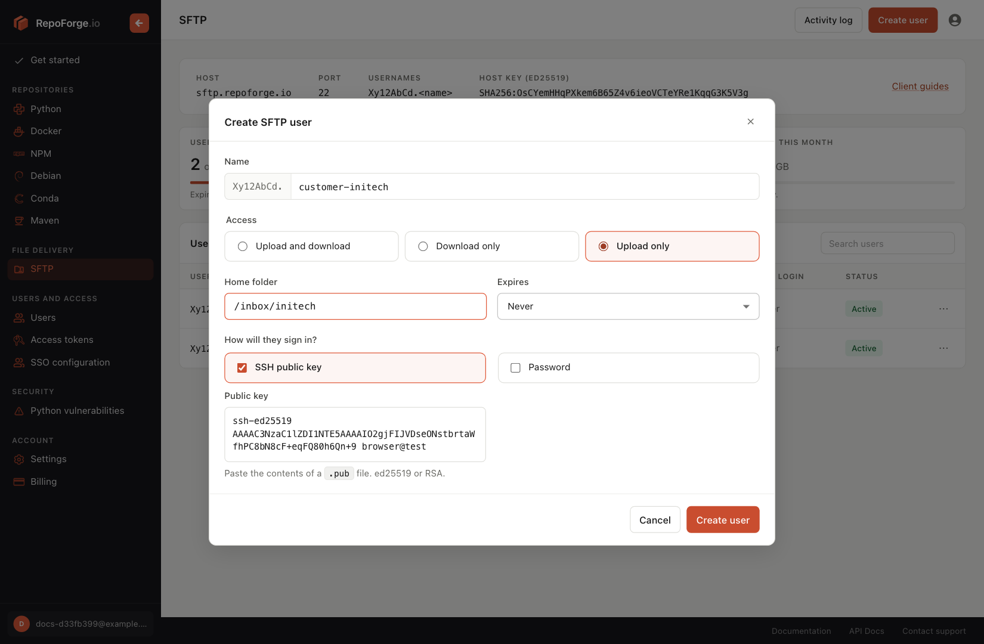Open the Billing page
Screen dimensions: 984x644
click(44, 482)
